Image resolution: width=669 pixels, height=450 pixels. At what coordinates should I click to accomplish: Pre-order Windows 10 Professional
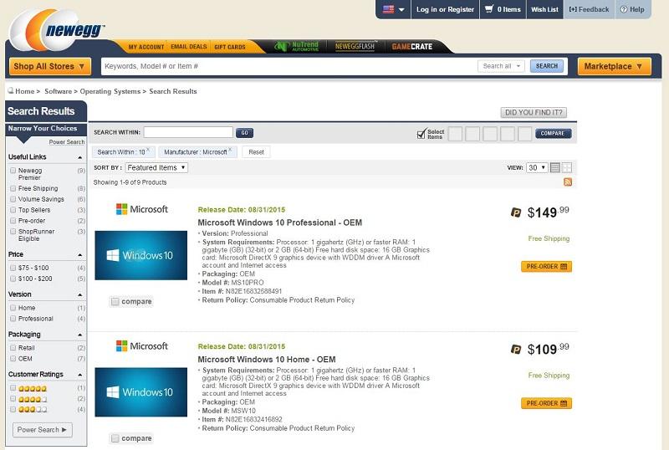546,267
